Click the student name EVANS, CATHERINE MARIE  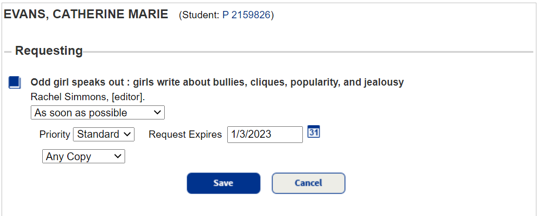[x=86, y=15]
